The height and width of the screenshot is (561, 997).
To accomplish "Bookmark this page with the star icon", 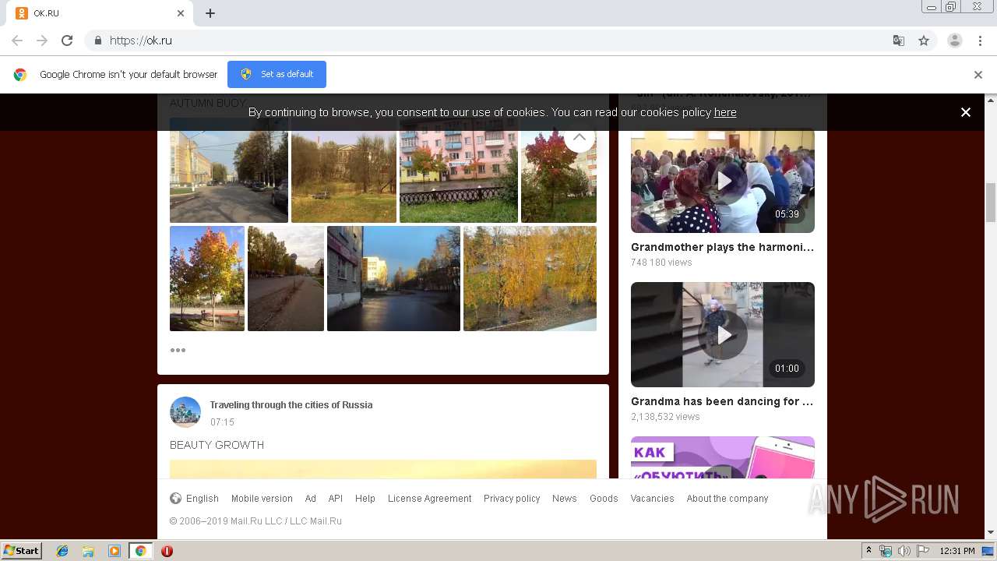I will 924,41.
